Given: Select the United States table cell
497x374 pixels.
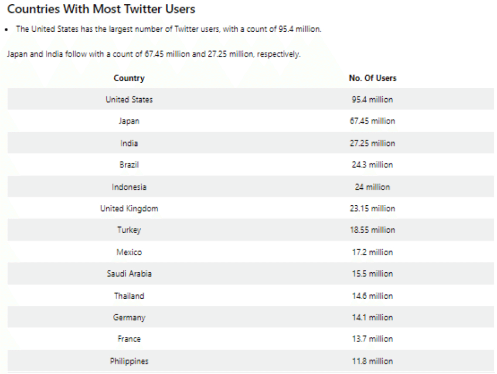Looking at the screenshot, I should [129, 100].
